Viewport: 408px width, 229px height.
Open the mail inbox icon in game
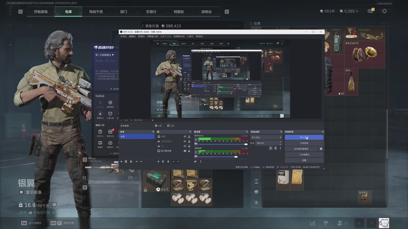(371, 11)
